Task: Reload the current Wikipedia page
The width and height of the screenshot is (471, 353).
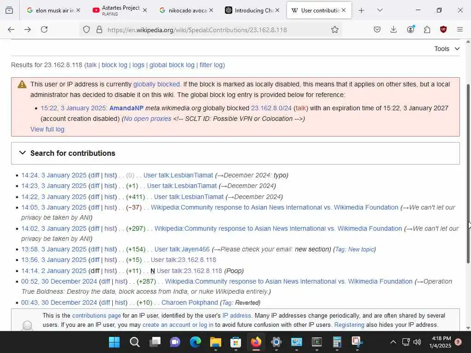Action: [x=44, y=29]
